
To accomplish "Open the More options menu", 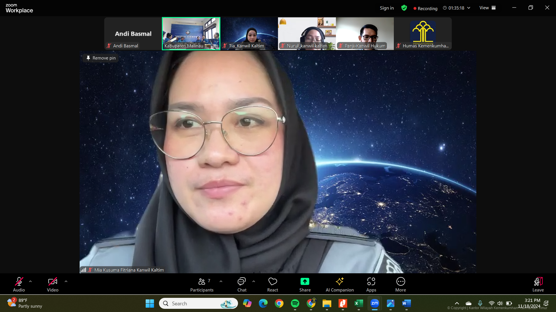I will (x=401, y=284).
